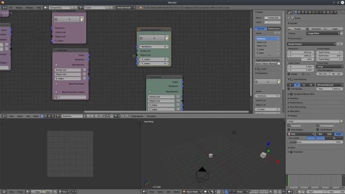This screenshot has width=345, height=194.
Task: Remove Object List in purple Loop Input
Action: pyautogui.click(x=84, y=74)
